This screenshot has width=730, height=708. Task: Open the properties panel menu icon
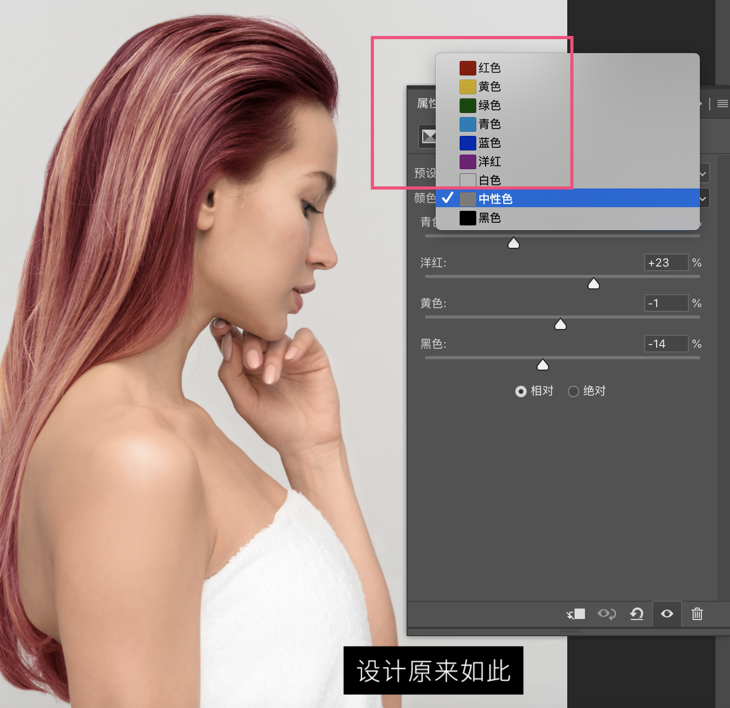[x=723, y=104]
